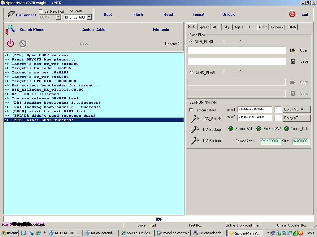Image resolution: width=317 pixels, height=237 pixels.
Task: Click the red power icon below Search Phone
Action: pos(11,43)
